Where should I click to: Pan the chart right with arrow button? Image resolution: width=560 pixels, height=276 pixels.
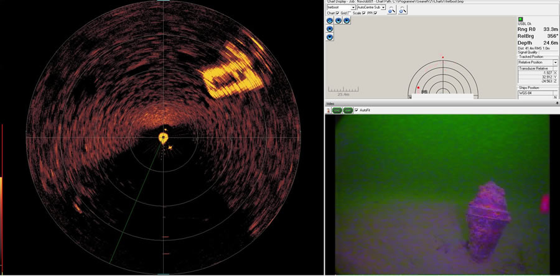(347, 21)
